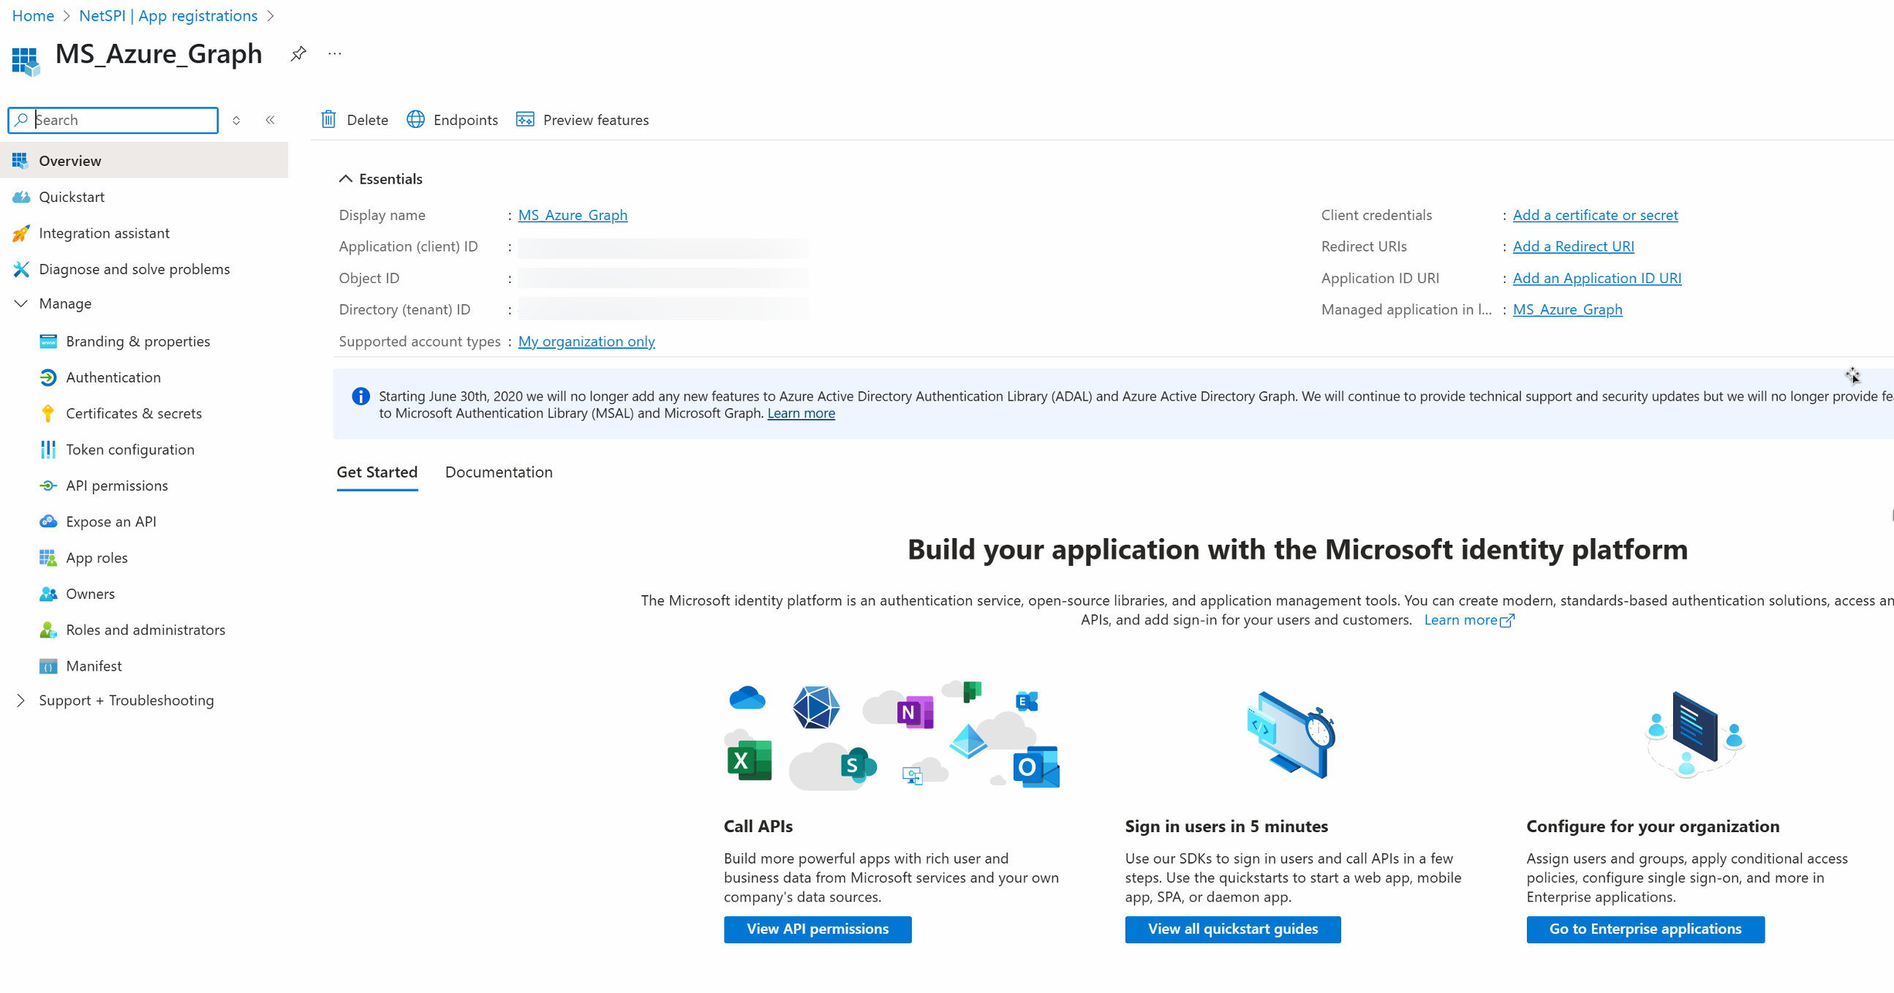Click the Configure for your organization illustration
The width and height of the screenshot is (1894, 993).
click(x=1694, y=735)
